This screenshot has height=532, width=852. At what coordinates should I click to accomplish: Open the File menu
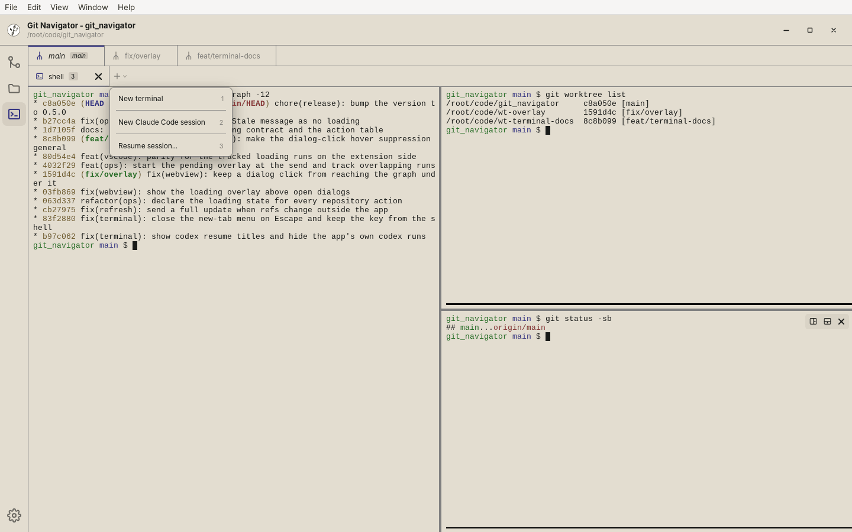tap(11, 7)
